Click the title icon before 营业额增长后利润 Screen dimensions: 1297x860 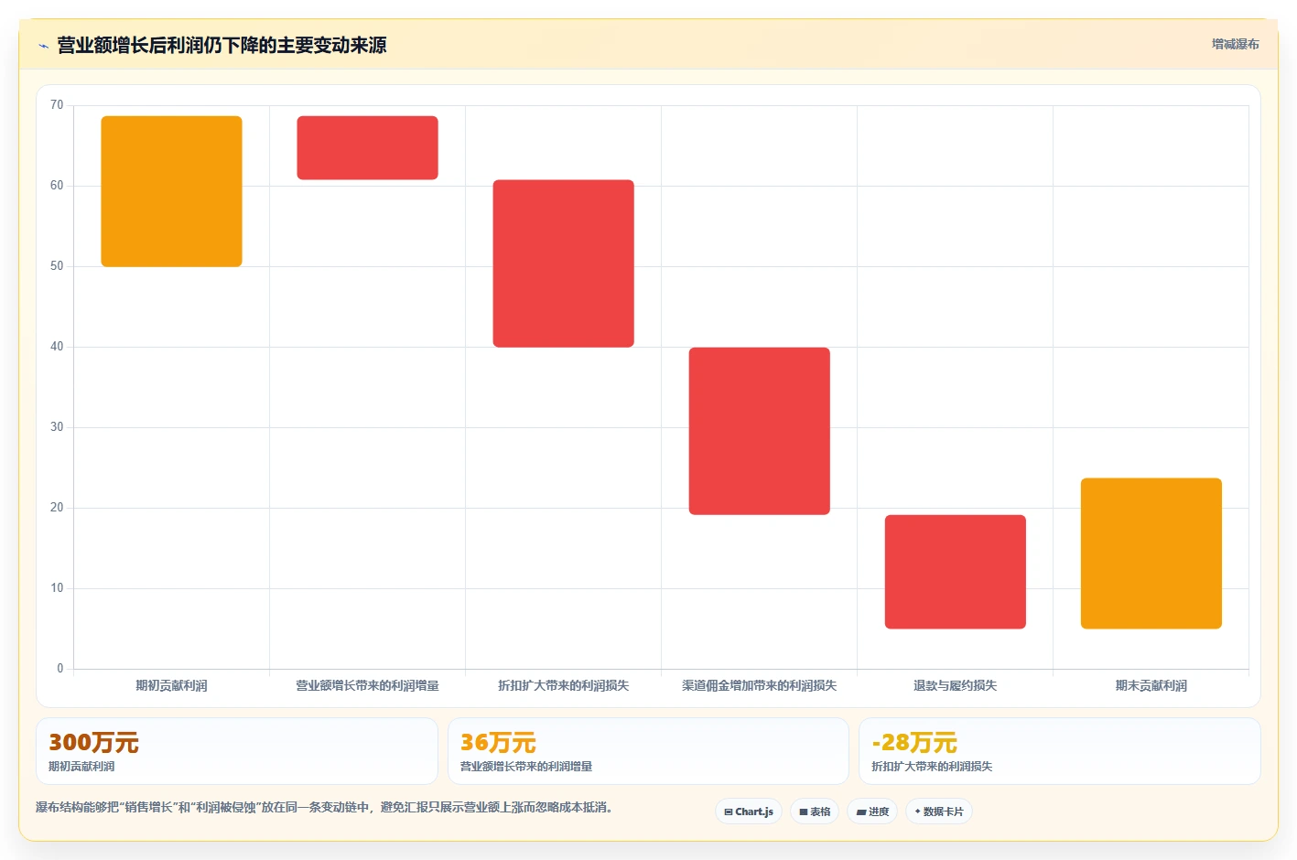coord(43,46)
